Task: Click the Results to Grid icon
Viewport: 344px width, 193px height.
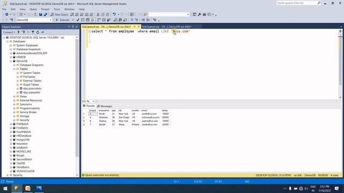Action: (x=120, y=20)
